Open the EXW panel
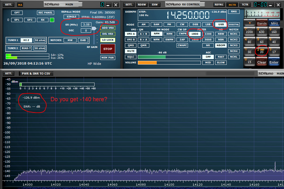 (155, 5)
